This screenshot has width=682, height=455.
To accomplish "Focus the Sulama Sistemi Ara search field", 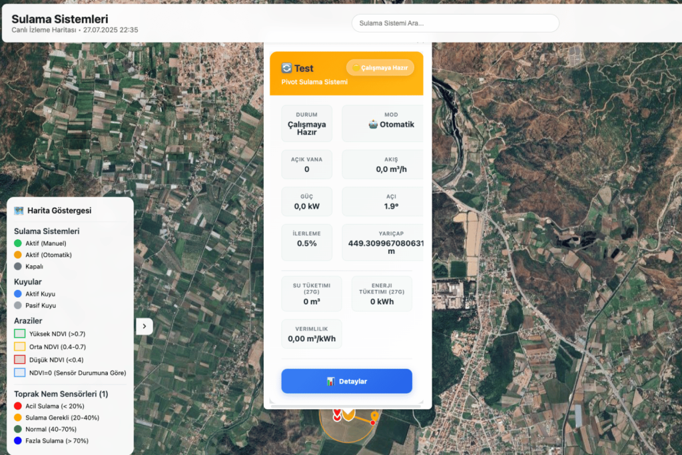I will point(455,23).
